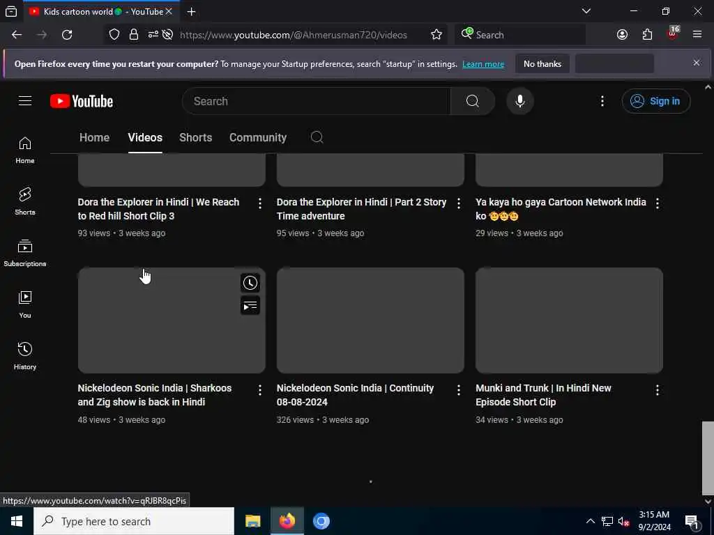Screen dimensions: 714x535
Task: Dismiss the Firefox startup notification bar
Action: pyautogui.click(x=697, y=63)
